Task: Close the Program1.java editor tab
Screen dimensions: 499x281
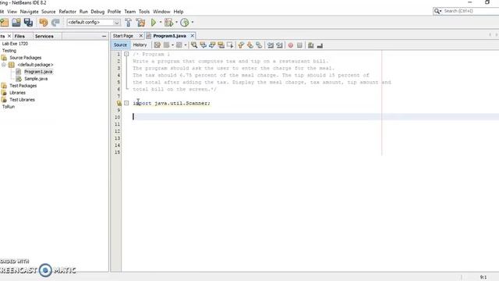Action: pos(193,36)
